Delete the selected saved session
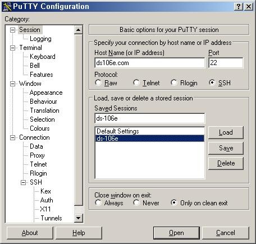 [x=226, y=163]
